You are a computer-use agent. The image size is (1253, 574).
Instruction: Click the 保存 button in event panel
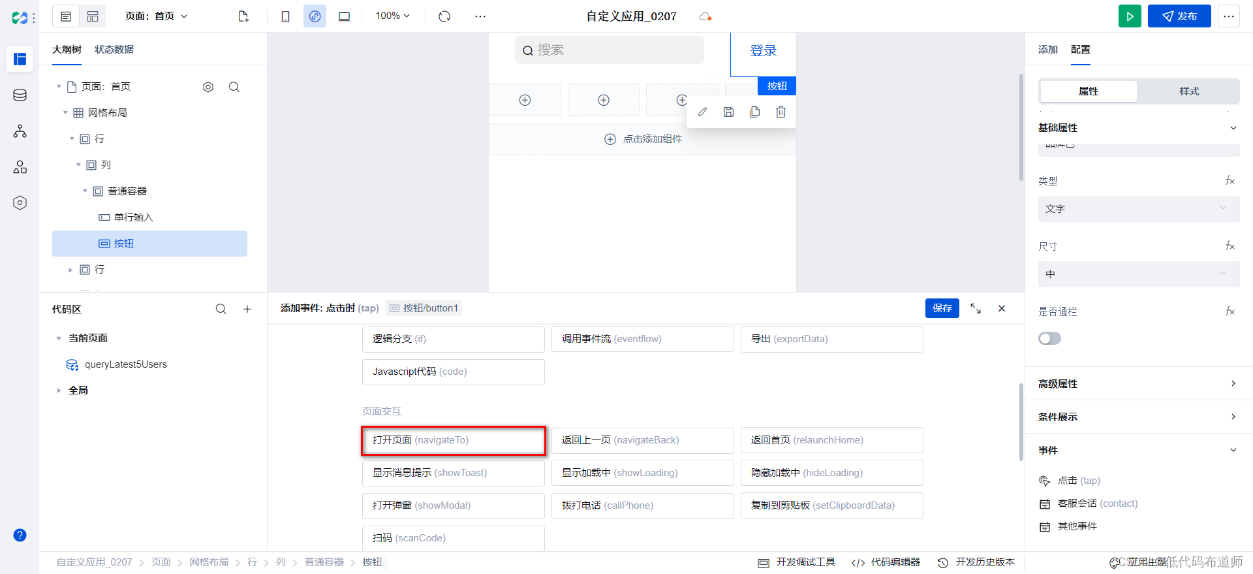[942, 308]
